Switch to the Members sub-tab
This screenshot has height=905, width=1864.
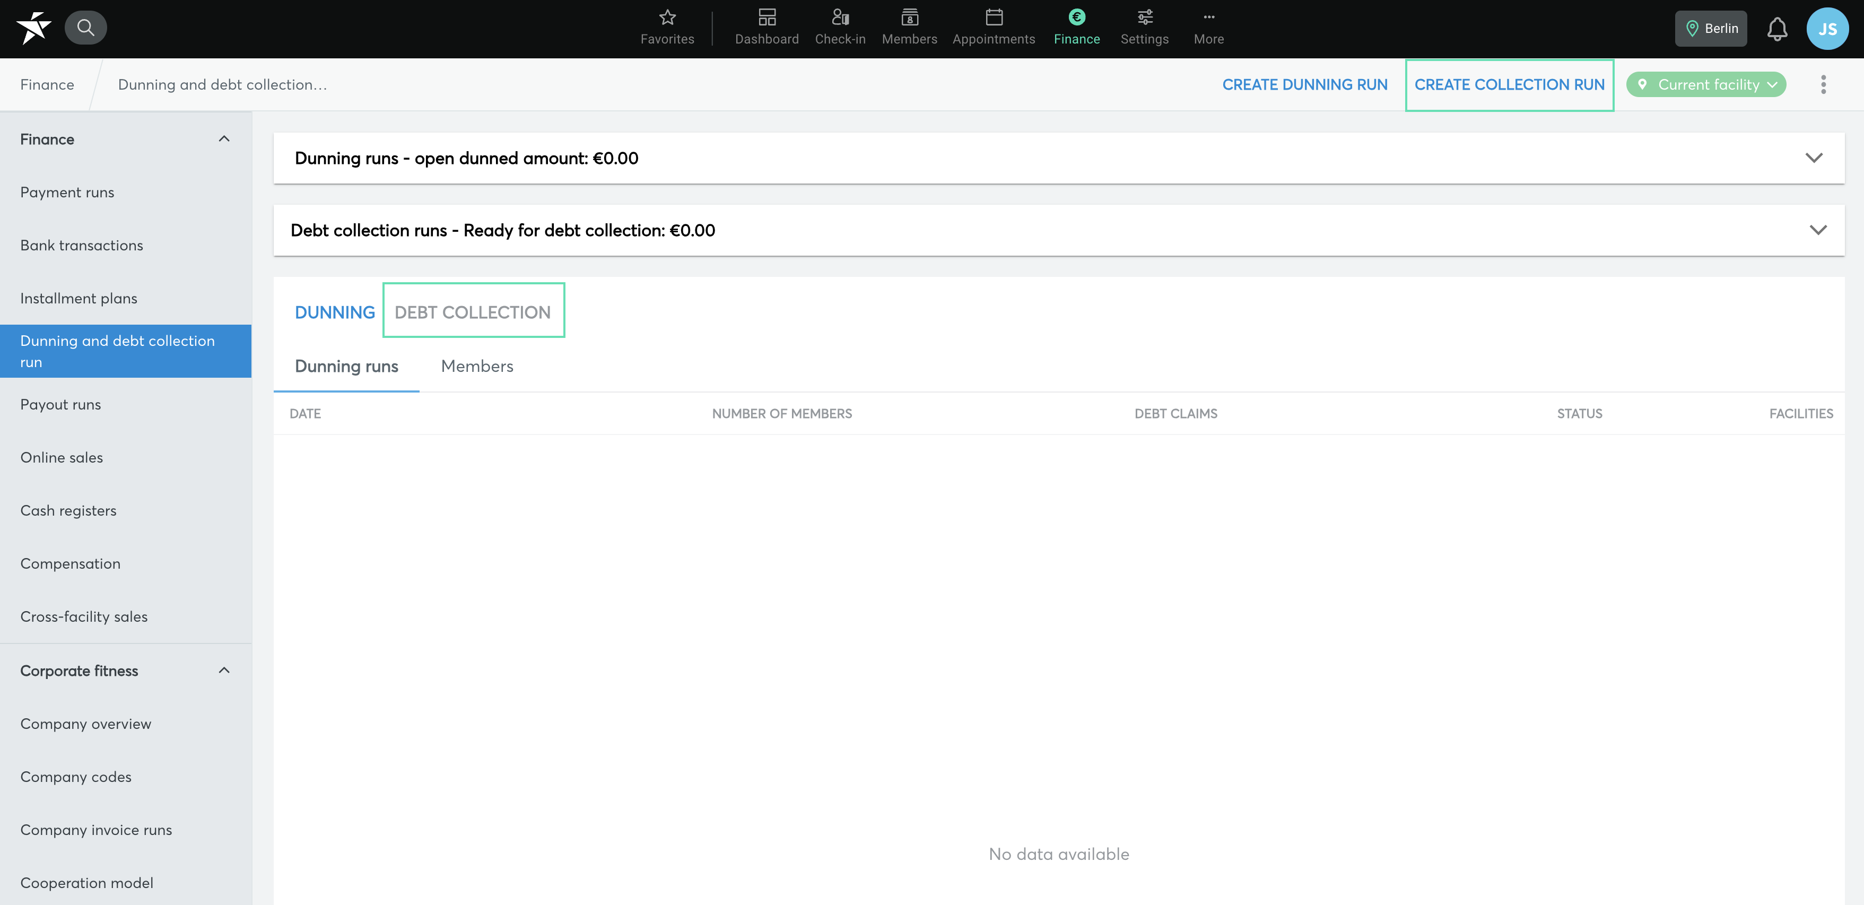click(x=477, y=366)
